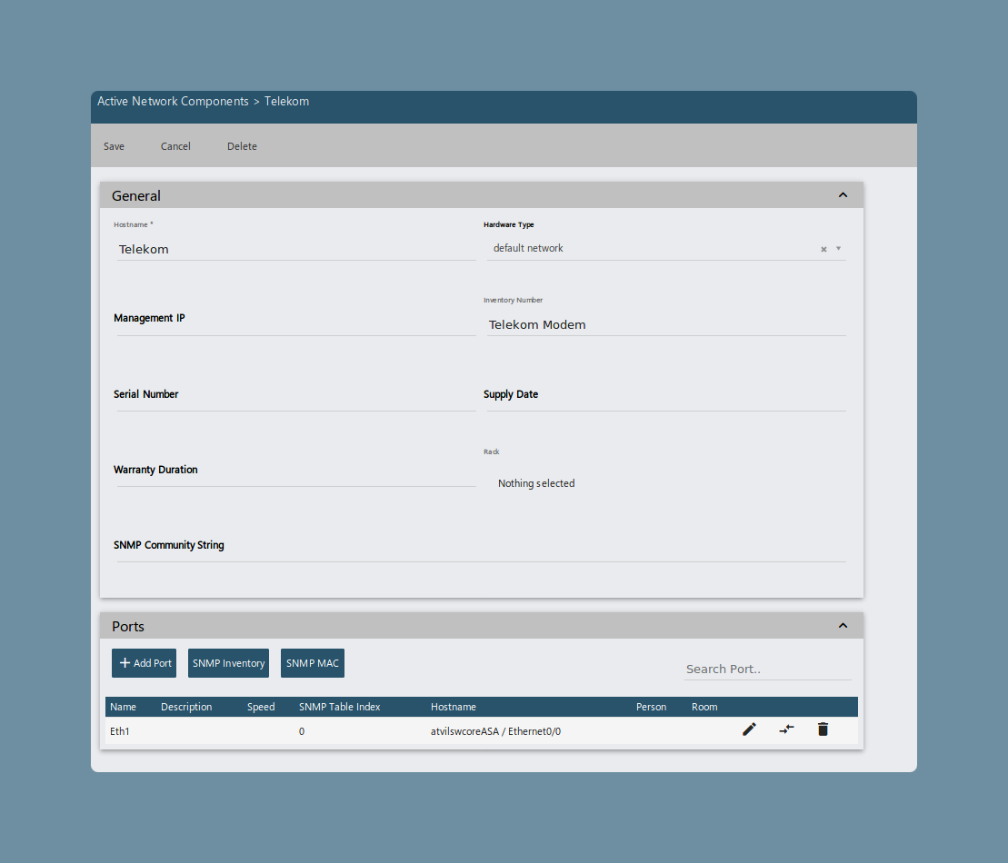Click the Room column header
Screen dimensions: 1008x863
click(704, 707)
